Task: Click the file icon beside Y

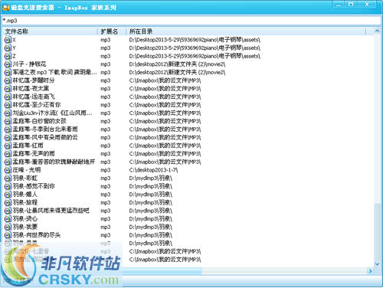Action: 8,48
